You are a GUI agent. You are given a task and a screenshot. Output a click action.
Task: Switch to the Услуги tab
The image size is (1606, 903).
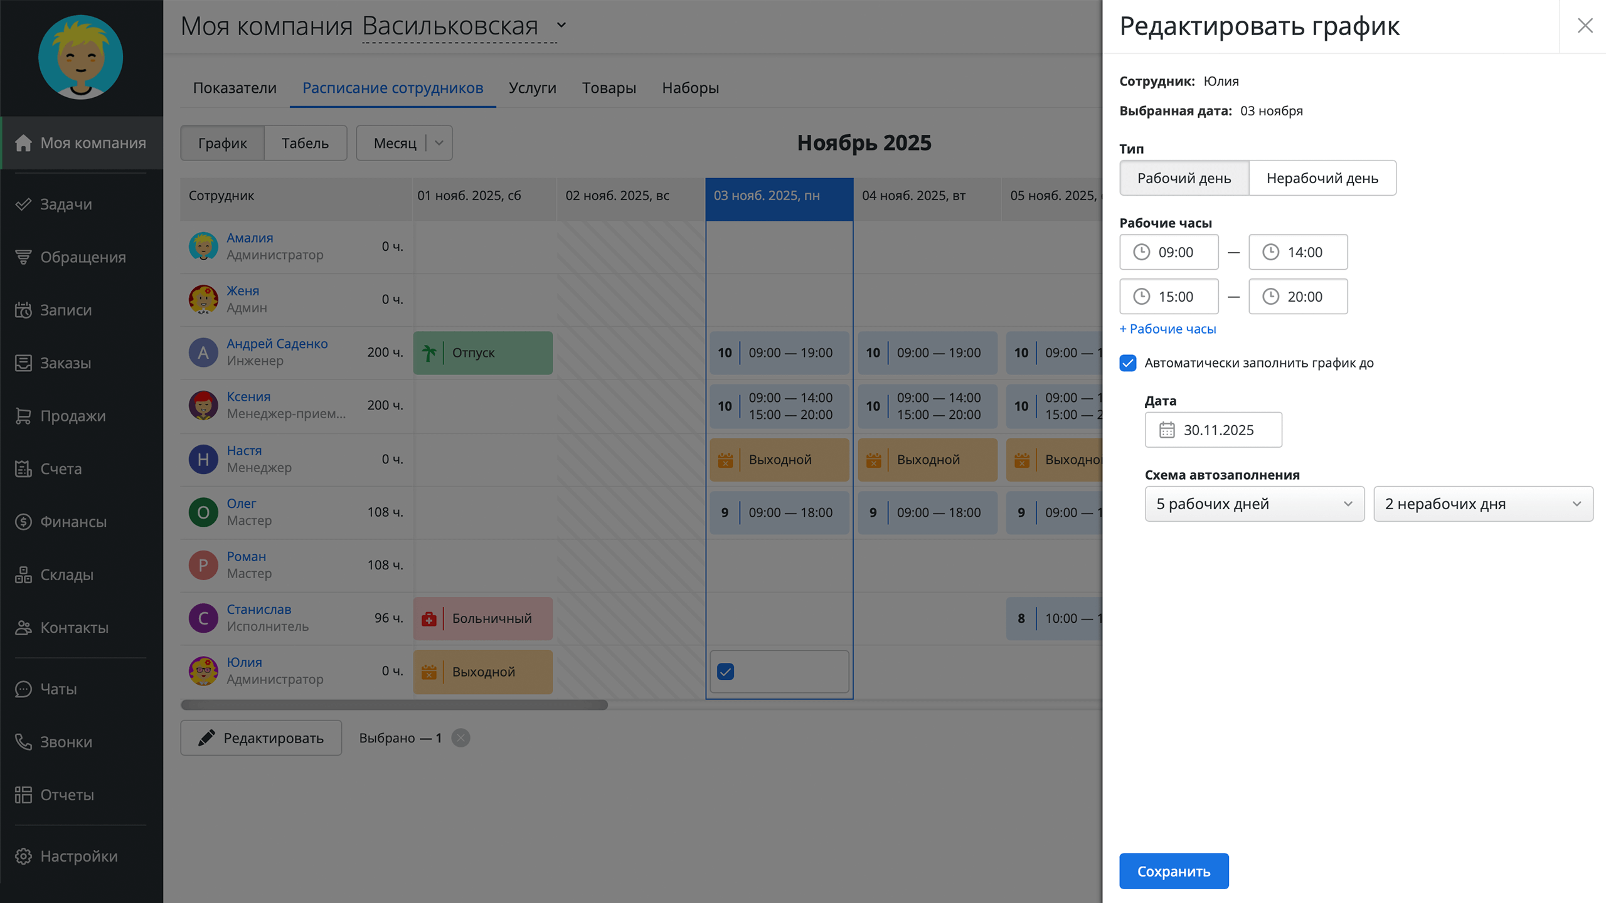pyautogui.click(x=532, y=88)
